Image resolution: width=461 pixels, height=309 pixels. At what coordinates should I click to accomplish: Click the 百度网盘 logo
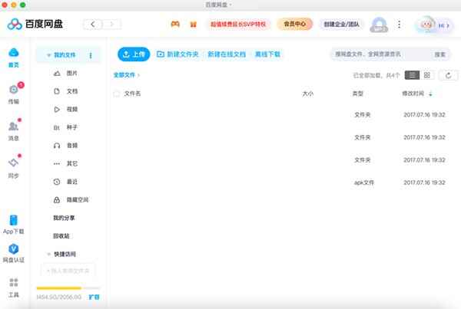(35, 24)
